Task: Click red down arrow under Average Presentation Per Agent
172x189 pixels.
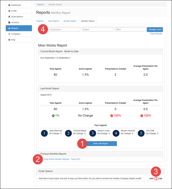Action: point(142,116)
